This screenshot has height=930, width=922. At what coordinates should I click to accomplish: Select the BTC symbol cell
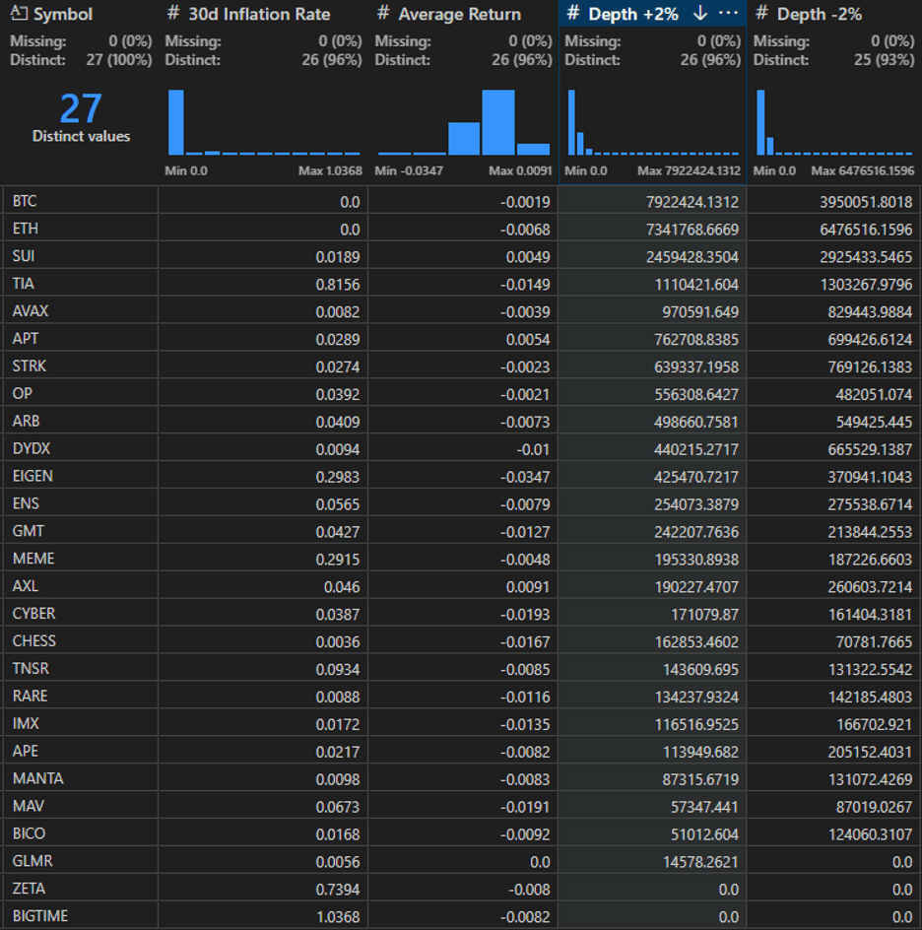[x=81, y=201]
